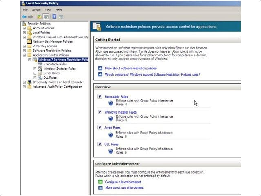Click the Windows Installer Rules tree icon
261x196 pixels.
(x=40, y=69)
